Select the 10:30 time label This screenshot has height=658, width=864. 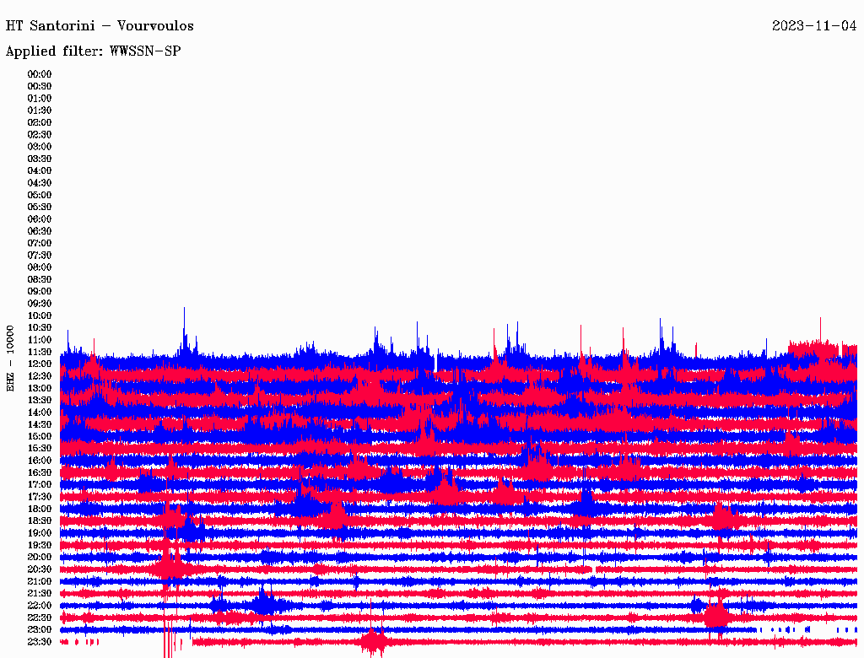(x=40, y=328)
